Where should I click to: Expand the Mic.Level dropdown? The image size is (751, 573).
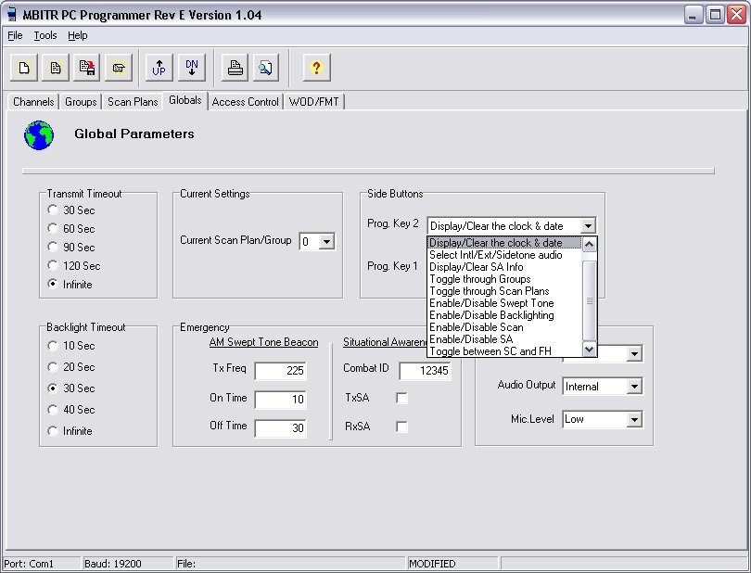(634, 419)
